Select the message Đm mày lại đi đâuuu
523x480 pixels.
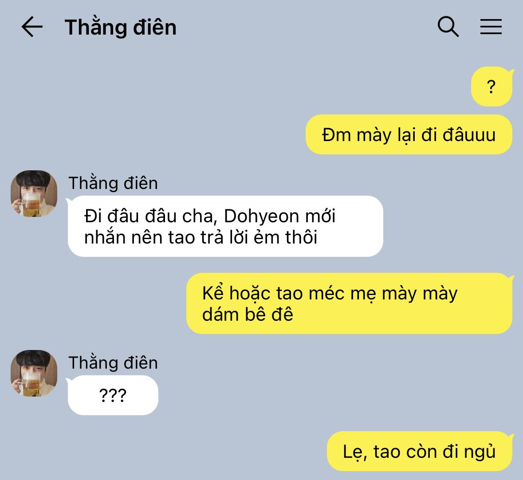(409, 134)
